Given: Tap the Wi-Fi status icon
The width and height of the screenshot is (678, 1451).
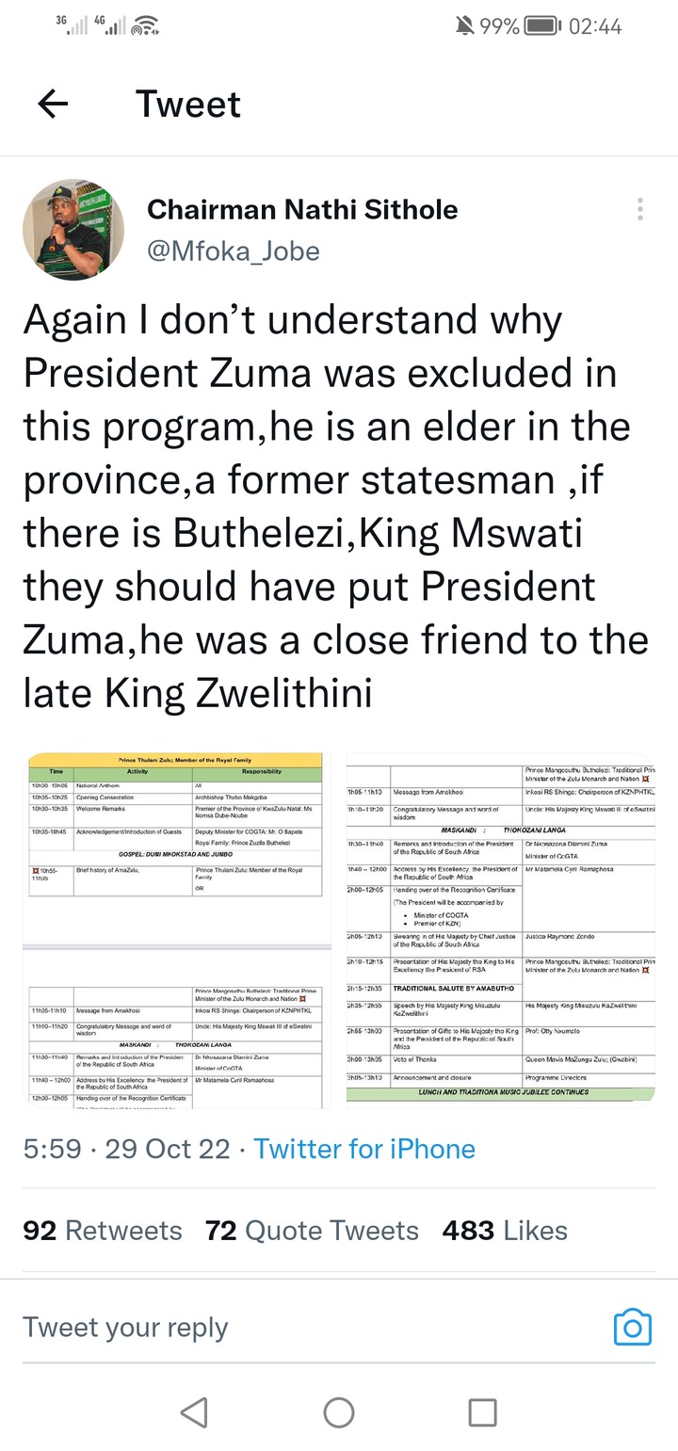Looking at the screenshot, I should click(144, 26).
